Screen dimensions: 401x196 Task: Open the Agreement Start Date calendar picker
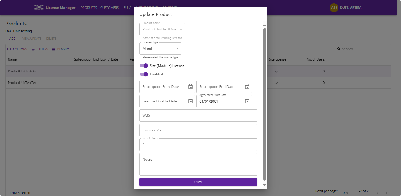247,101
